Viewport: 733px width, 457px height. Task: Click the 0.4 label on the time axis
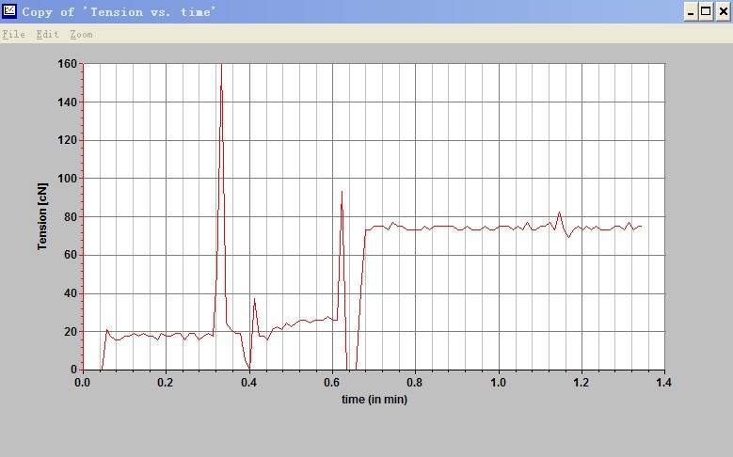[248, 382]
